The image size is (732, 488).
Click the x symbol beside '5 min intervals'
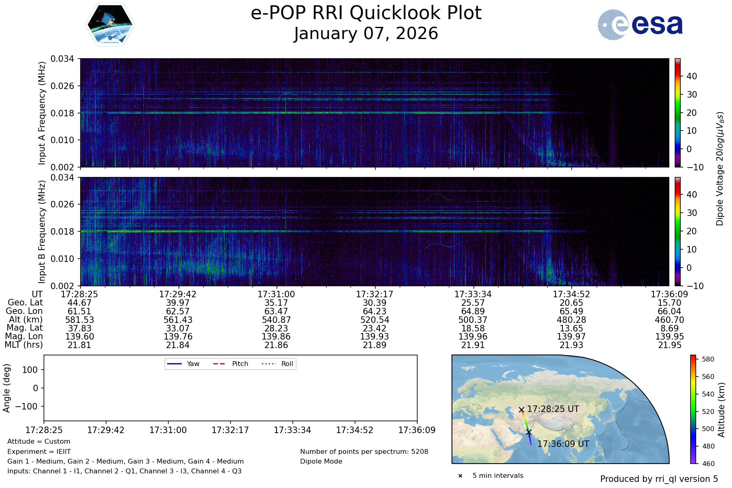460,476
